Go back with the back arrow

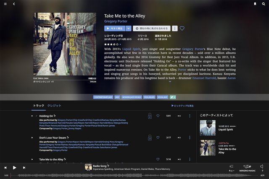14,4
